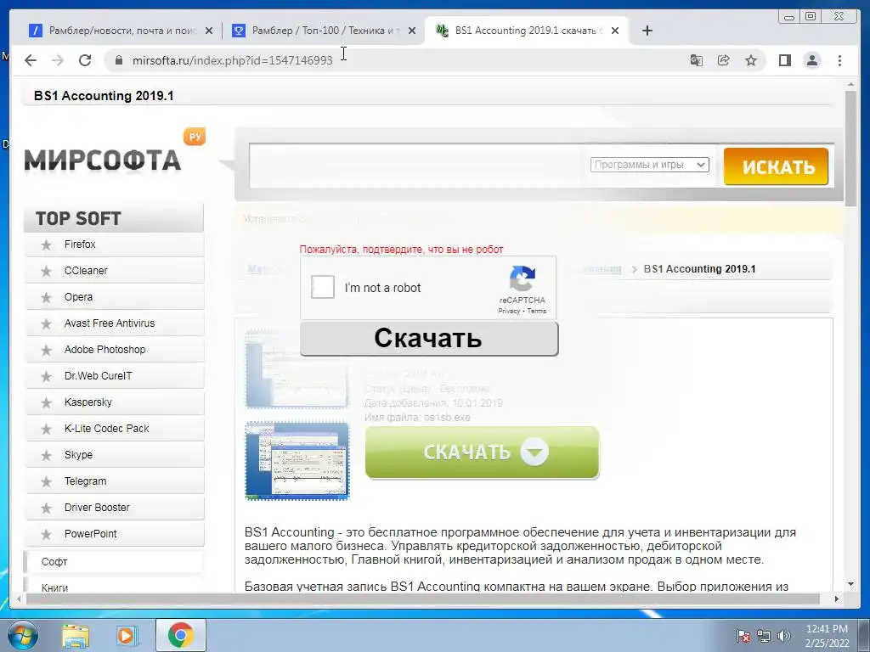Open the translate page icon

click(x=697, y=60)
